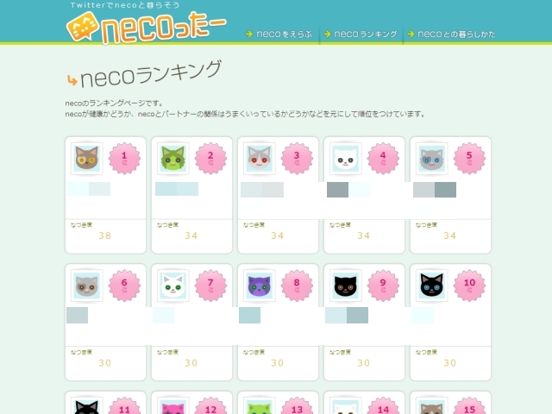This screenshot has width=552, height=414.
Task: Click the gray blue-eyed cat ranked 5
Action: click(432, 159)
